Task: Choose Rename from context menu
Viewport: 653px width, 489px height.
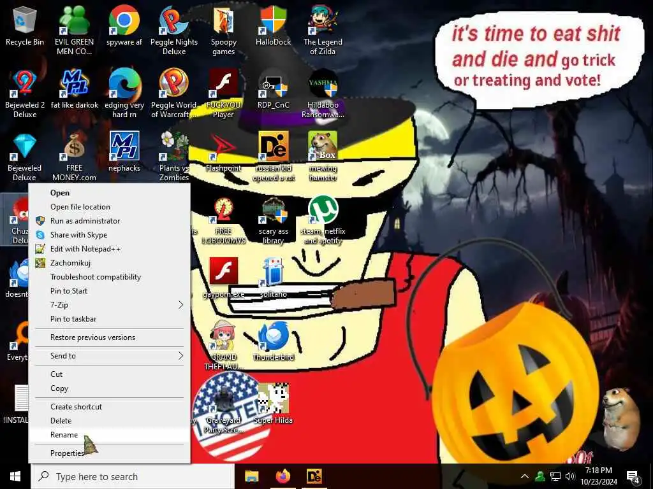Action: pos(109,435)
